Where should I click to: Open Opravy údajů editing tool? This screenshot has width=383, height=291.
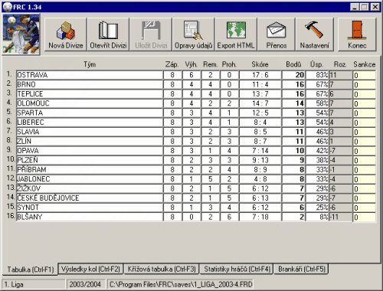[194, 34]
